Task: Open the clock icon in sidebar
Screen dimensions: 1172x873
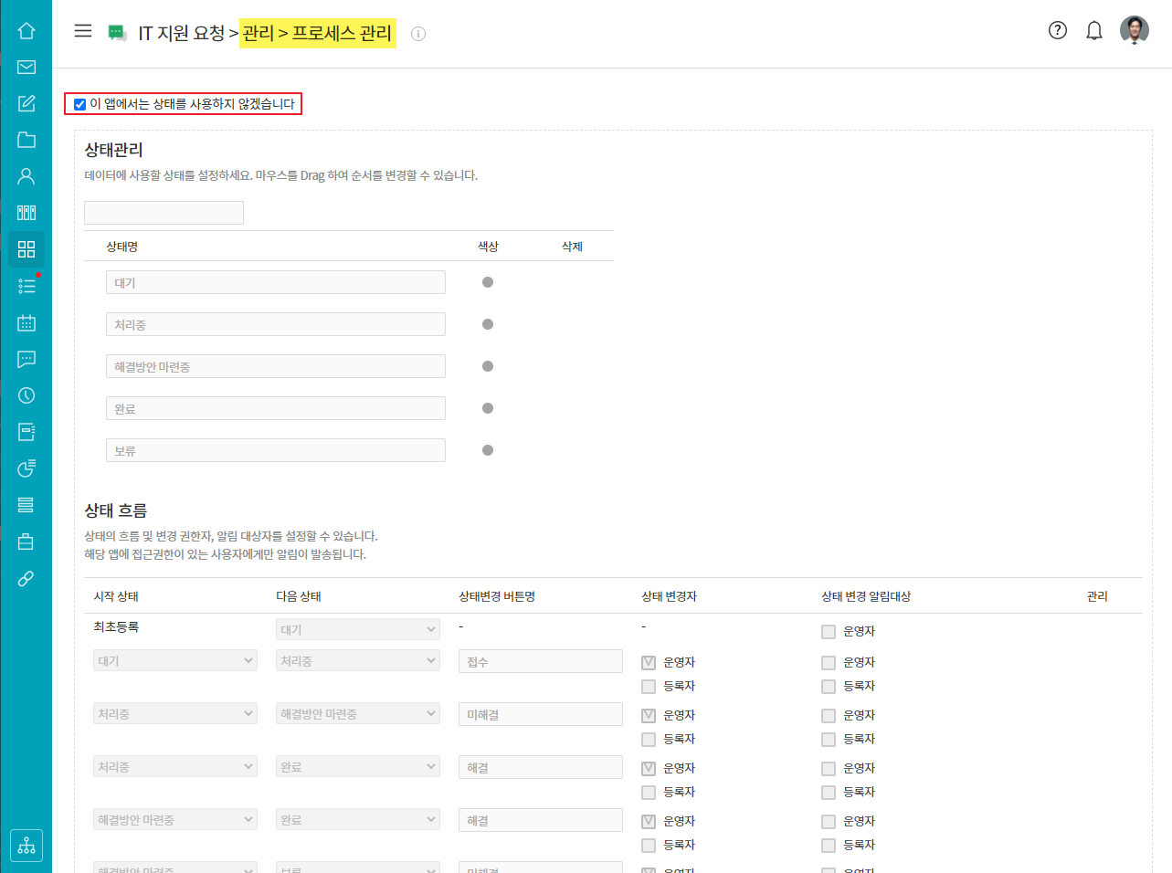Action: [26, 395]
